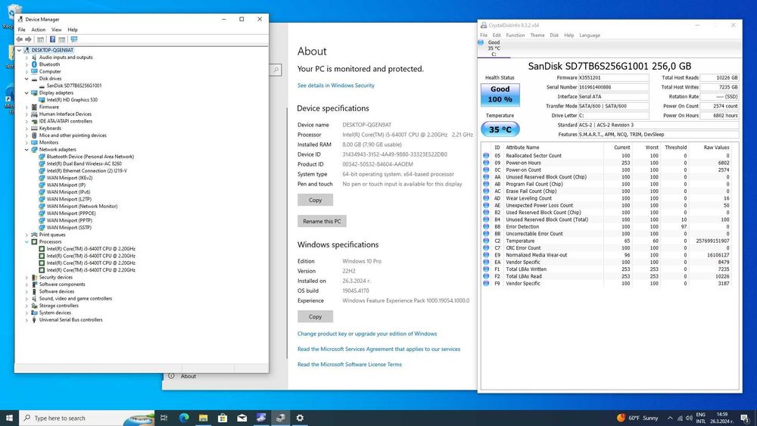Expand Human Interface Devices
Viewport: 757px width, 426px height.
(x=26, y=114)
